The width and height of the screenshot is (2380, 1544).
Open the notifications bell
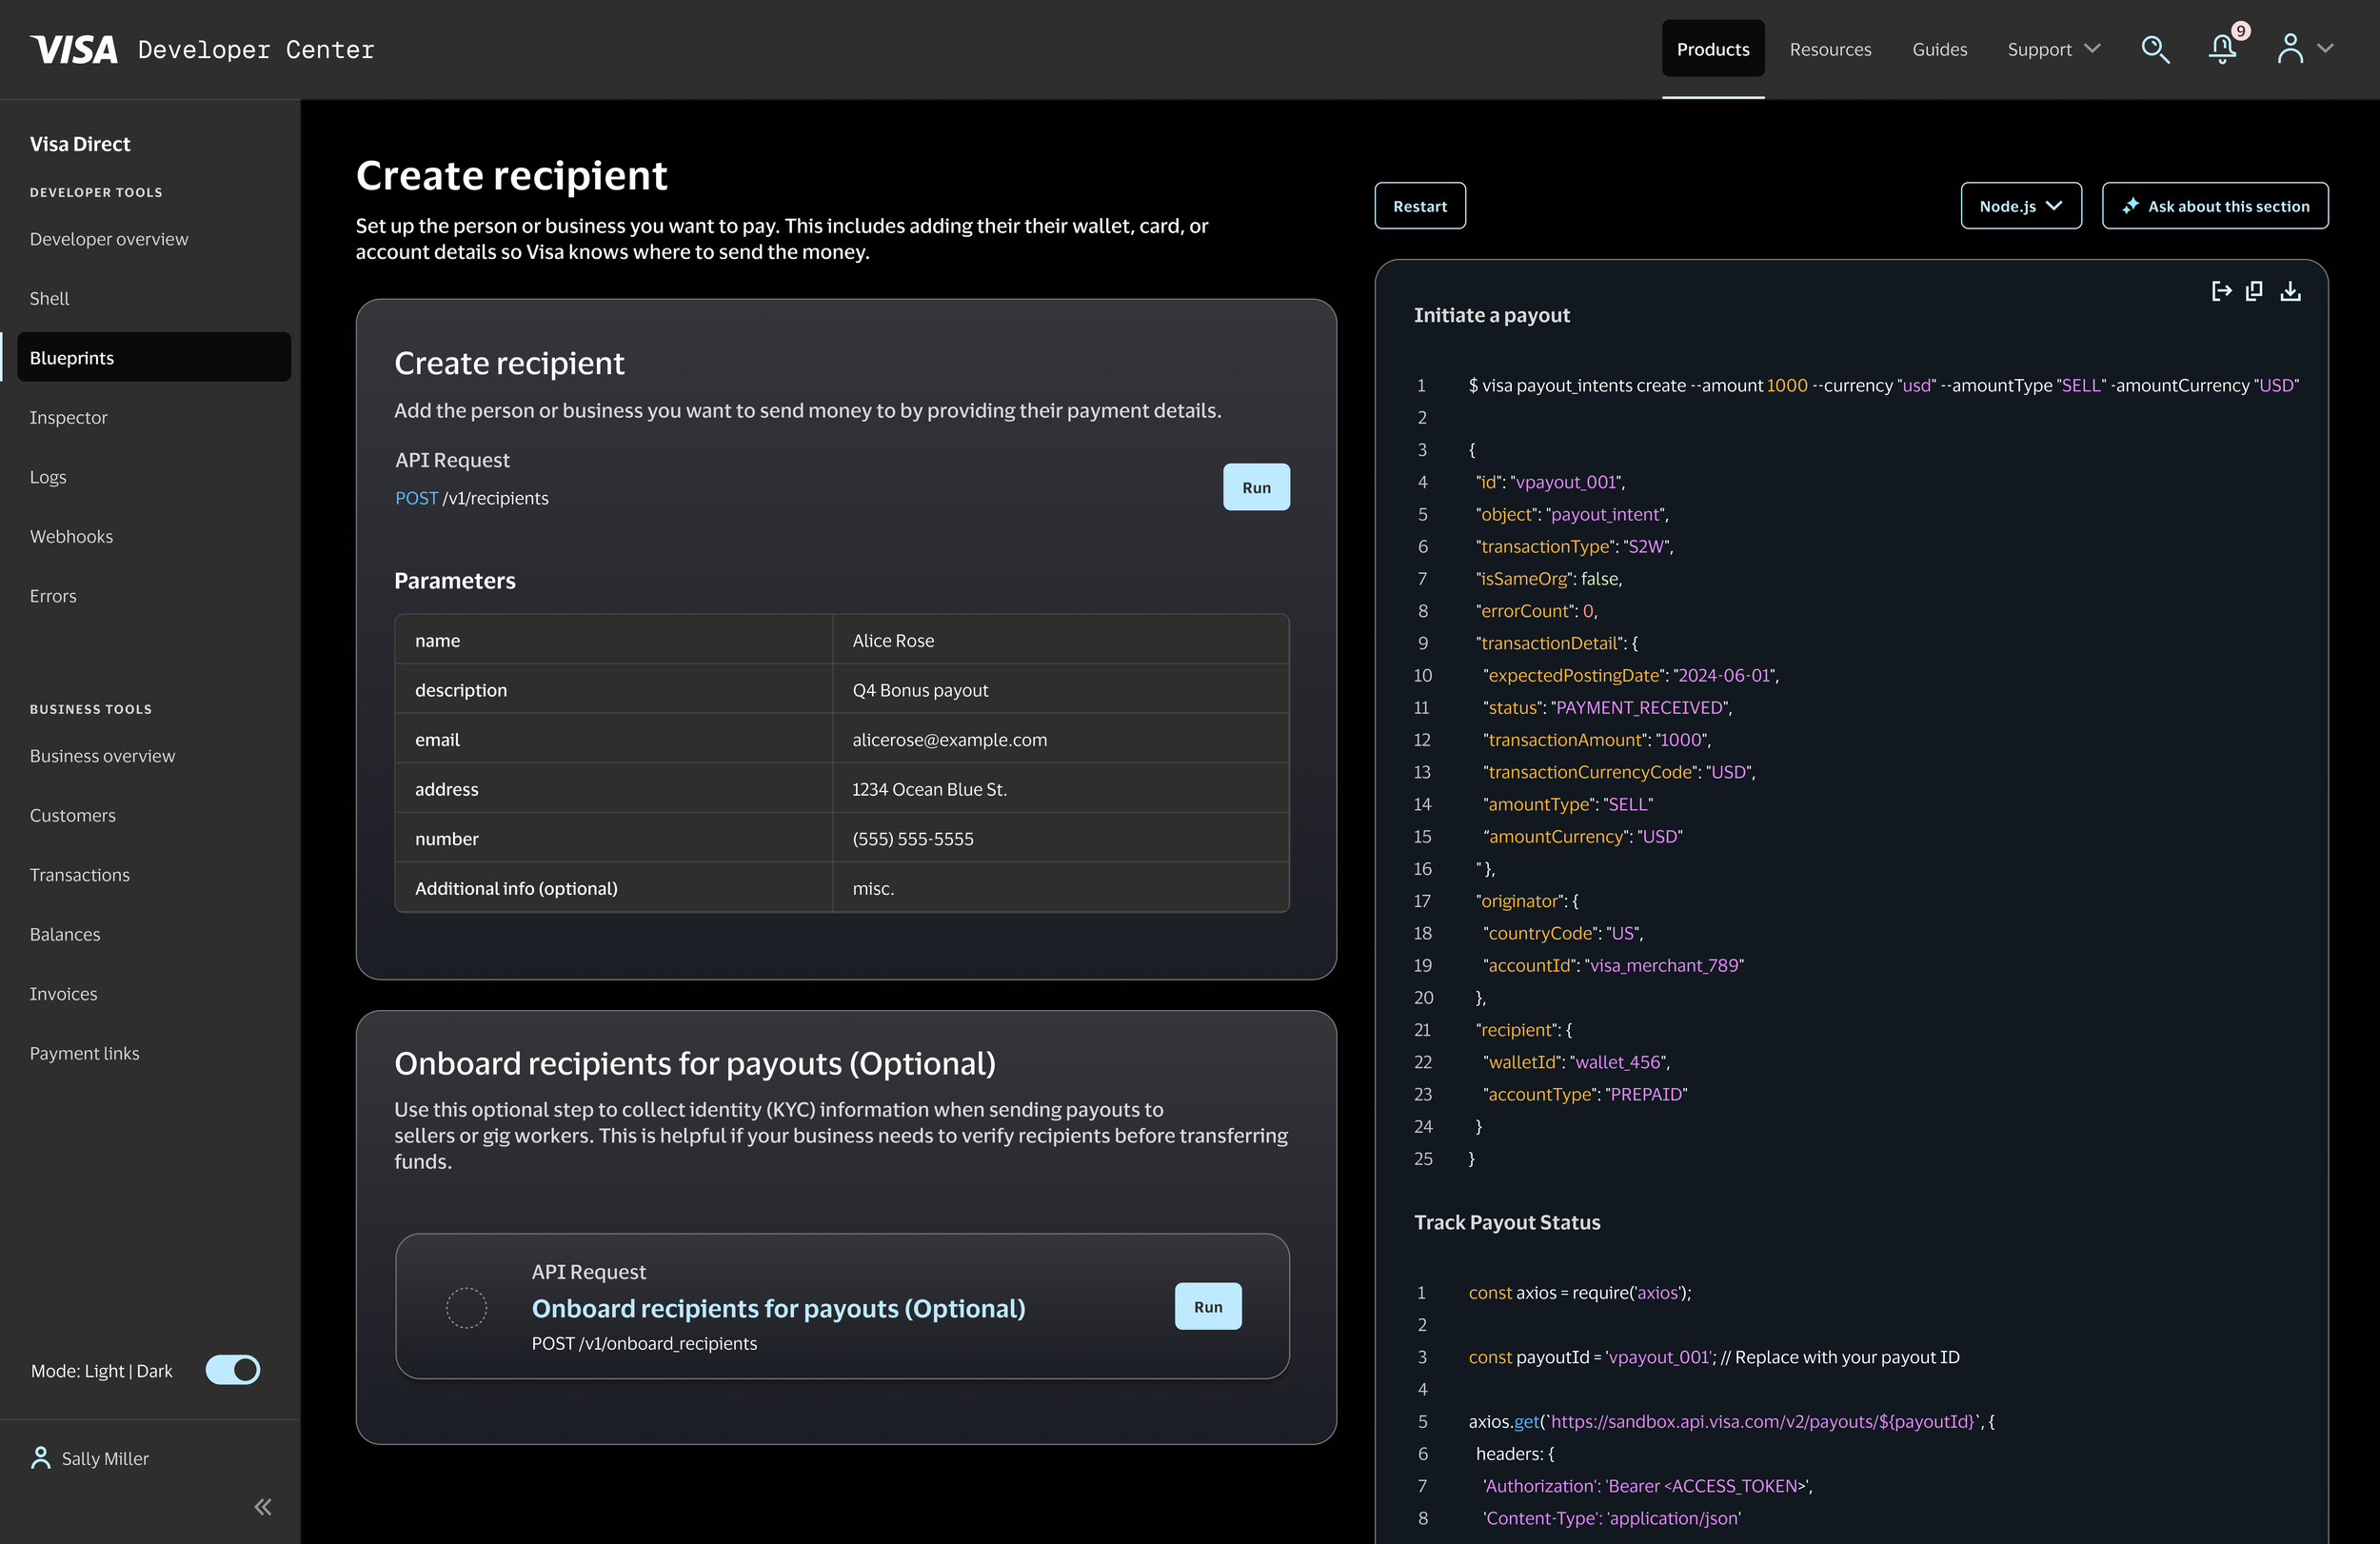pos(2221,49)
